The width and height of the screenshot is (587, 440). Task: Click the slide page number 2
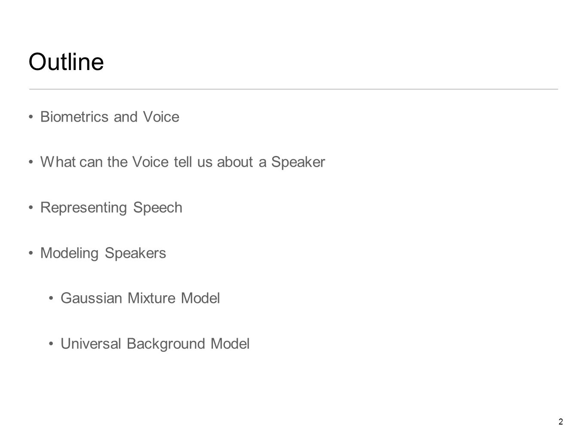click(560, 422)
